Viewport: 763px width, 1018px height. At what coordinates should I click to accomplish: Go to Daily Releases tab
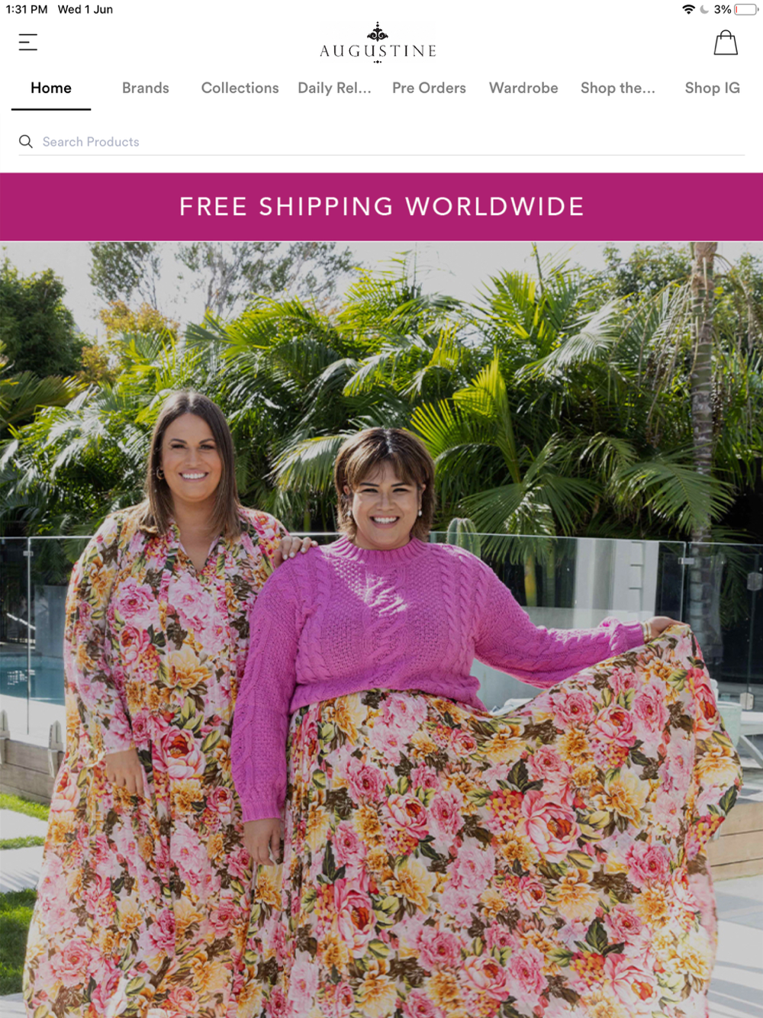[x=334, y=88]
